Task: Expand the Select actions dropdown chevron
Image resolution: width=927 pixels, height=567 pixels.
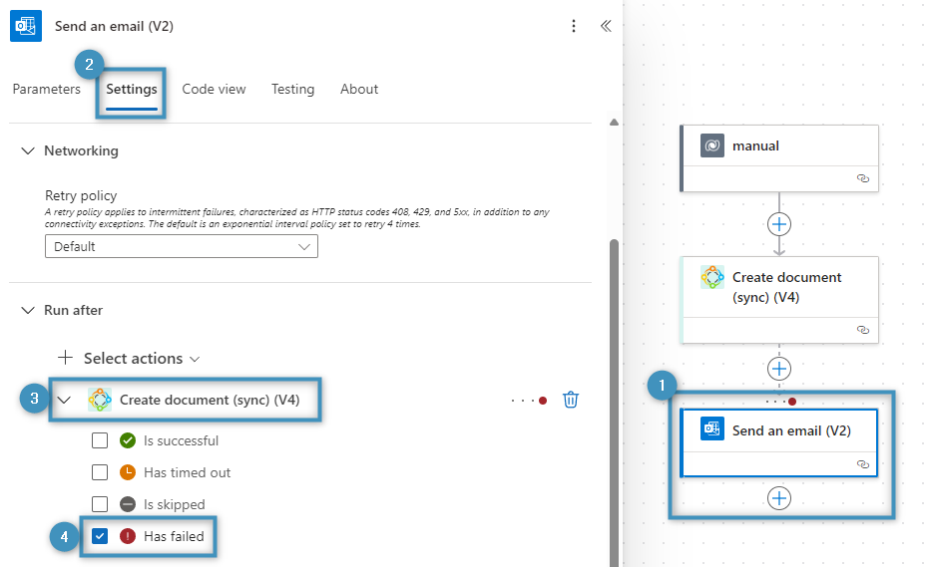Action: point(195,359)
